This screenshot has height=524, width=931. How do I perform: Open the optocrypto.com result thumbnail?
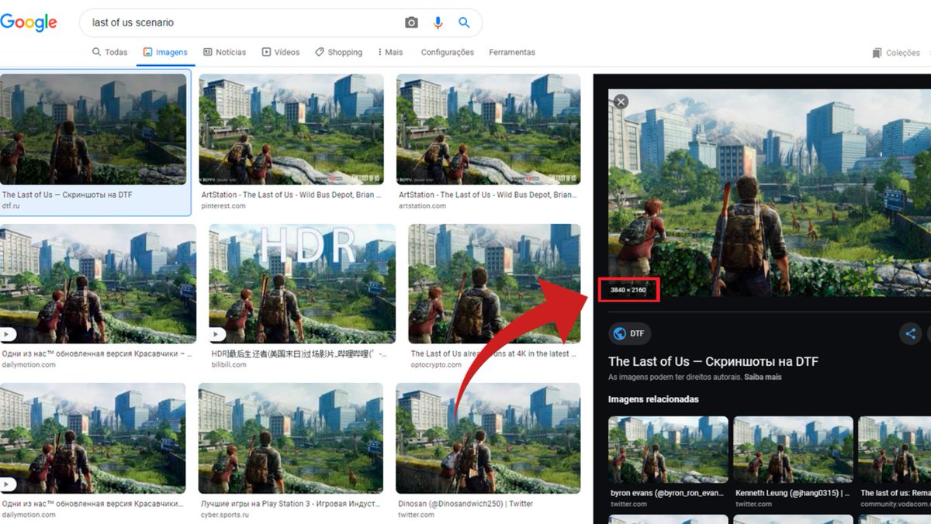[494, 284]
